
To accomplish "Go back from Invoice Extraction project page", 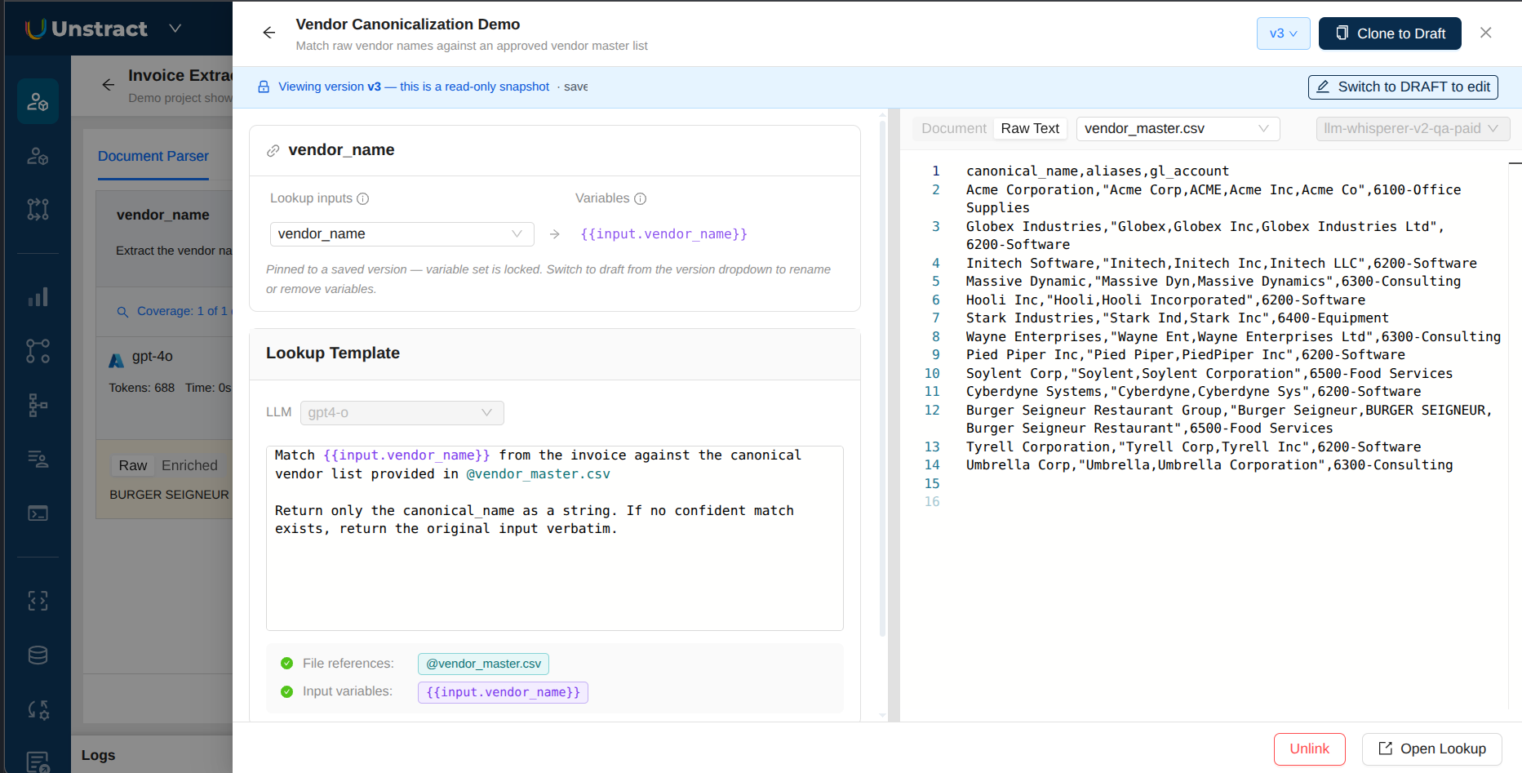I will coord(108,85).
